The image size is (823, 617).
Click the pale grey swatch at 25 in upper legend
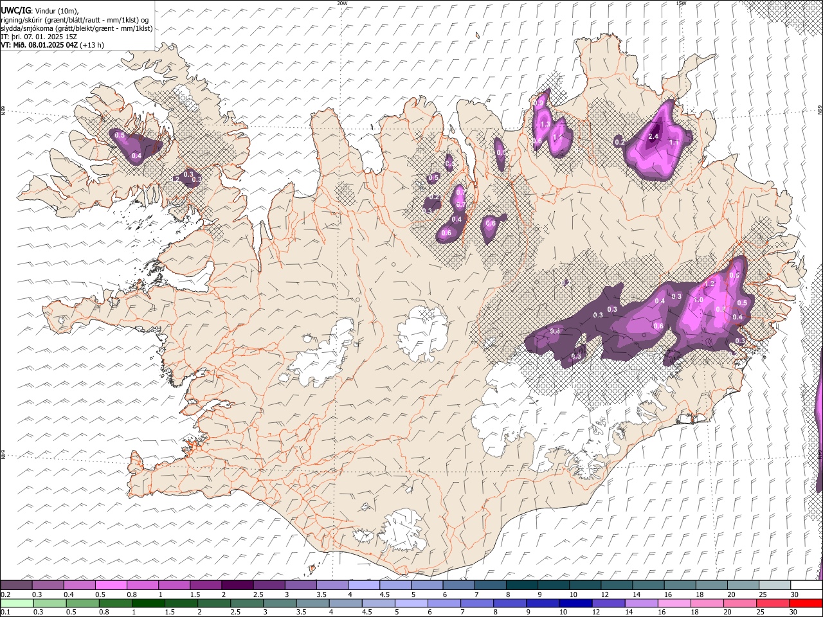(774, 585)
